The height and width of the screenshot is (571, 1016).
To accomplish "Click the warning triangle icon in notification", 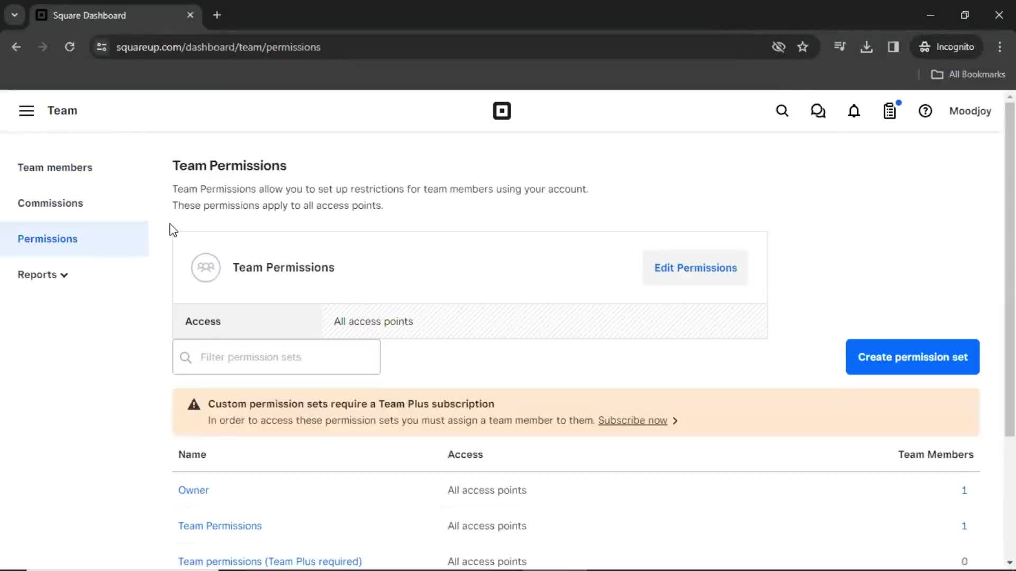I will pyautogui.click(x=193, y=404).
